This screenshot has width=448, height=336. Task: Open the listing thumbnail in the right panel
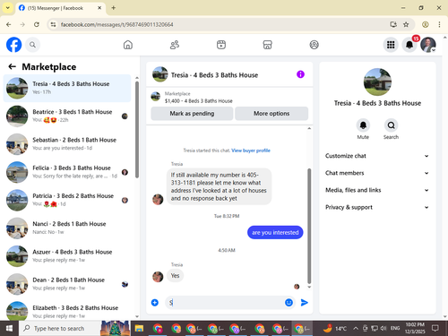click(377, 82)
